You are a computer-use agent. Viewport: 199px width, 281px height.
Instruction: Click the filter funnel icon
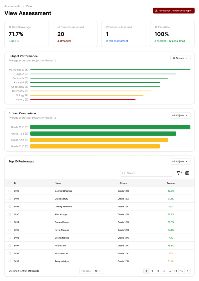178,173
